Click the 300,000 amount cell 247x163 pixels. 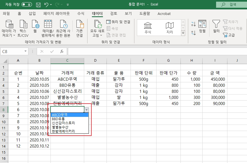click(215, 97)
